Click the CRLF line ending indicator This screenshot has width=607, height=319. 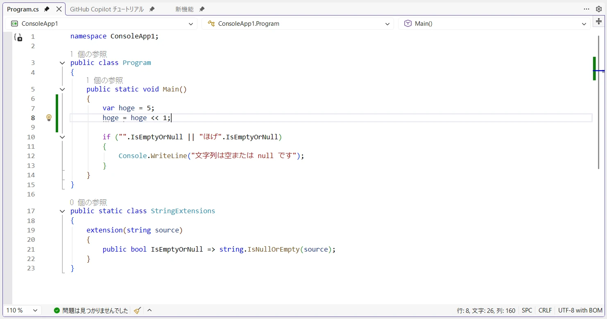(545, 310)
